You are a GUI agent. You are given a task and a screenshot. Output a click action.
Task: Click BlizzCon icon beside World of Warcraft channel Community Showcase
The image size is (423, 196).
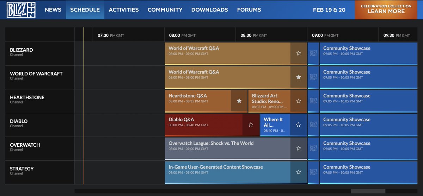click(x=313, y=77)
